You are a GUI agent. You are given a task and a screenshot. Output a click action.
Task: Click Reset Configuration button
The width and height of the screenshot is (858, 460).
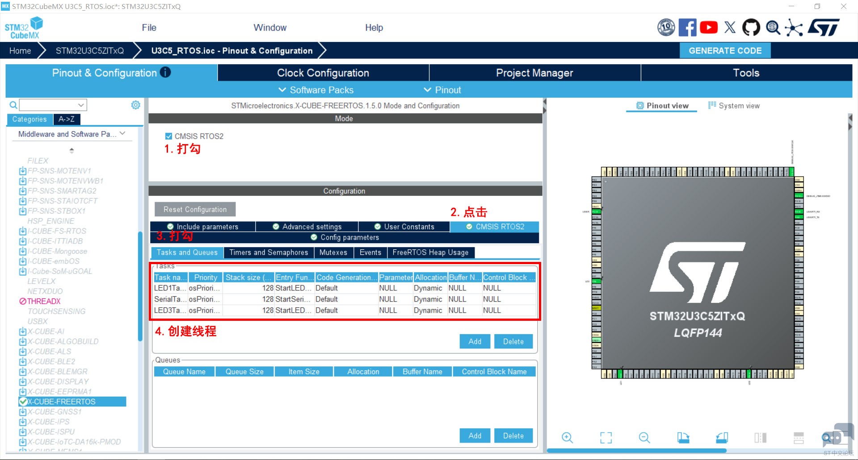195,209
